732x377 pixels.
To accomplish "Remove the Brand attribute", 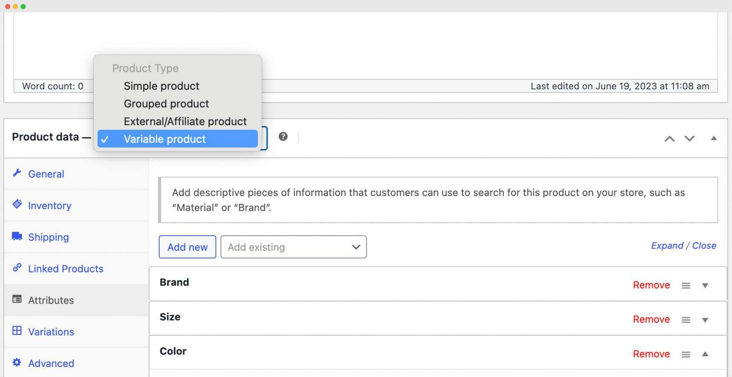I will pyautogui.click(x=651, y=285).
